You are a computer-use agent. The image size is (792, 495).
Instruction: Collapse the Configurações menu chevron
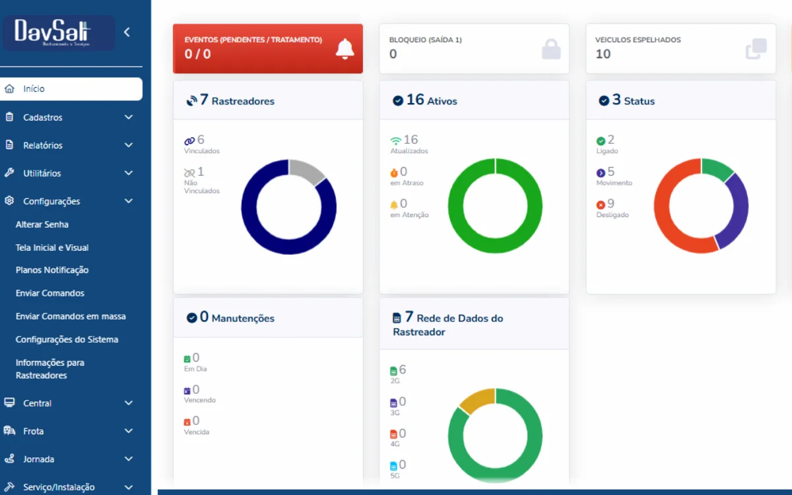click(x=128, y=201)
